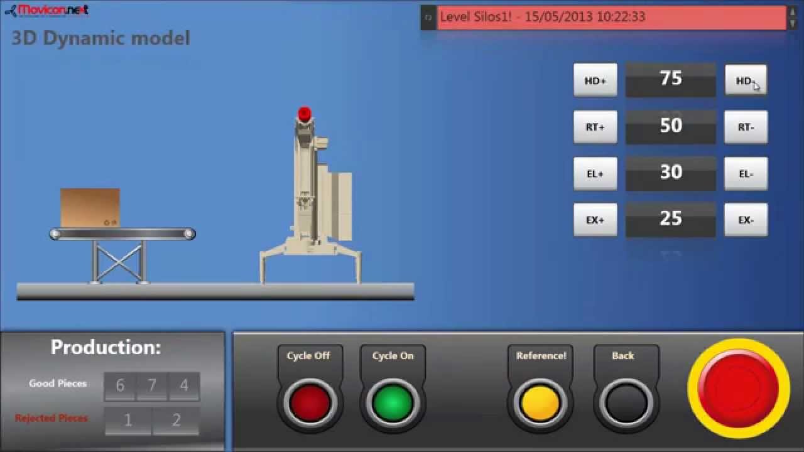Click Good Pieces digit 4
The height and width of the screenshot is (452, 804).
click(184, 386)
